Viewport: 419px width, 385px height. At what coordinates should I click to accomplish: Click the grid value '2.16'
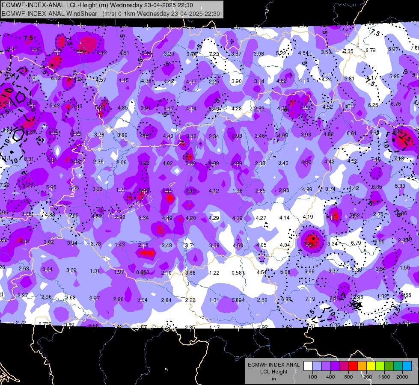click(x=143, y=245)
